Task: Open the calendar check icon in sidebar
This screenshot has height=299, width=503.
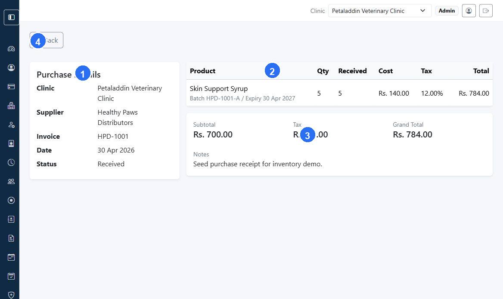Action: 11,276
